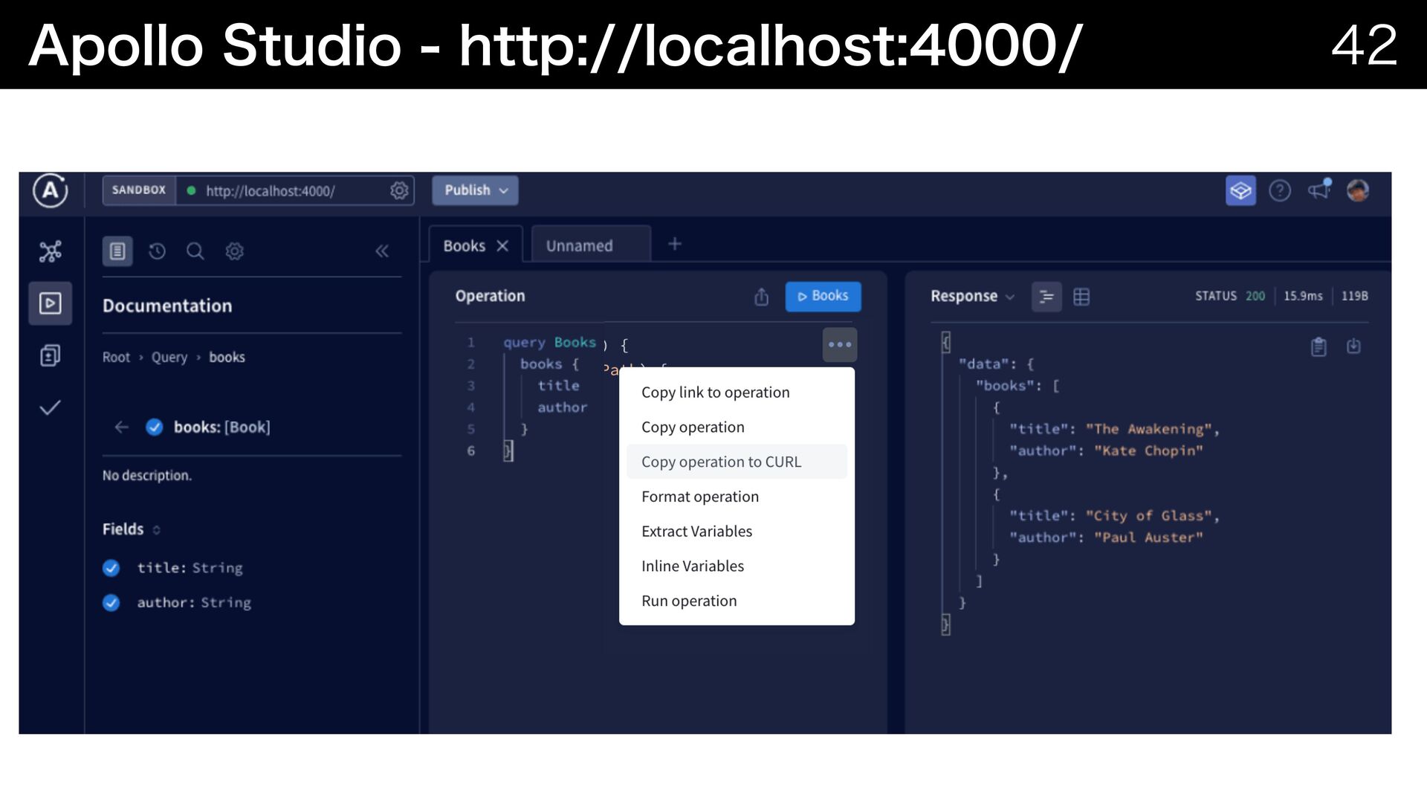Change Fields sort order
This screenshot has height=803, width=1427.
pos(157,530)
